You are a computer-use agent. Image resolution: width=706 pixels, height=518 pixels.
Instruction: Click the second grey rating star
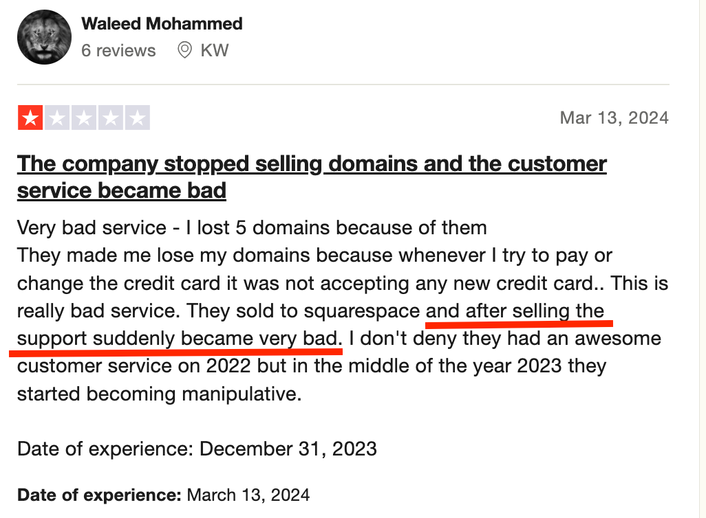pos(57,117)
